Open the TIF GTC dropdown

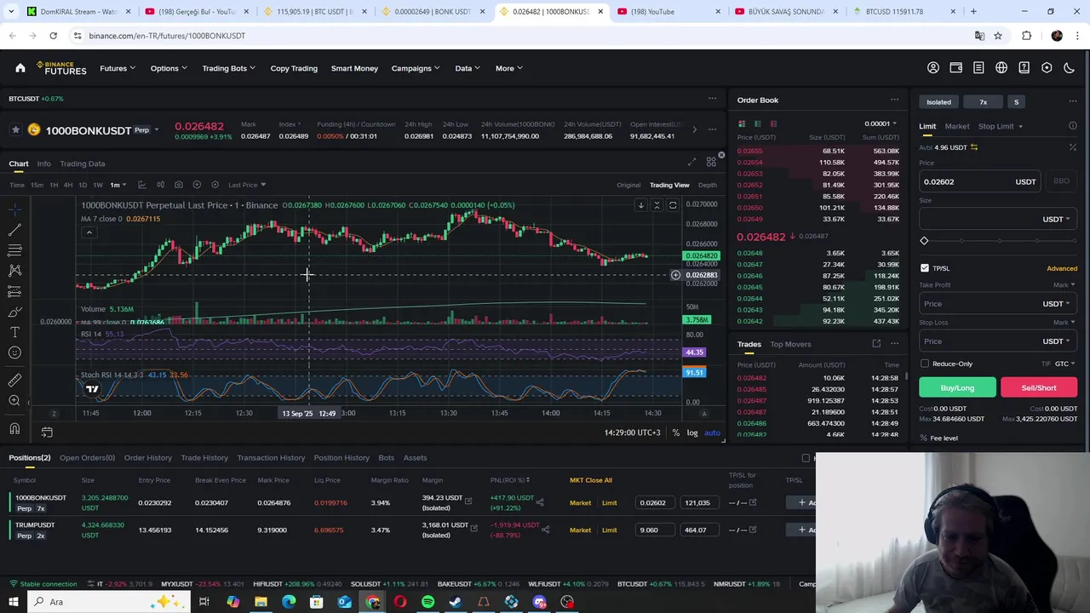click(1064, 364)
